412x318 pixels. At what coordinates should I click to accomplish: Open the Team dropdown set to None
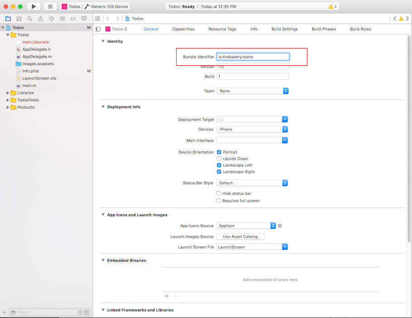(x=253, y=91)
